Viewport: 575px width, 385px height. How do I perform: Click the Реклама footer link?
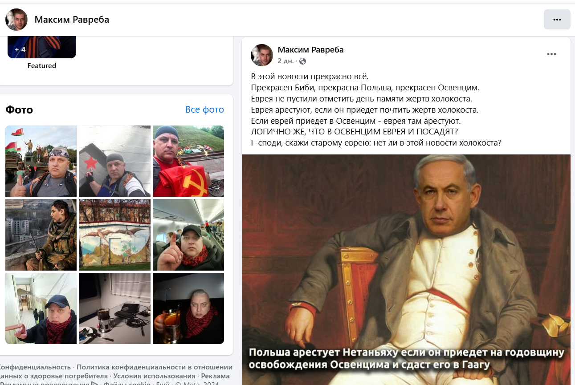click(216, 376)
